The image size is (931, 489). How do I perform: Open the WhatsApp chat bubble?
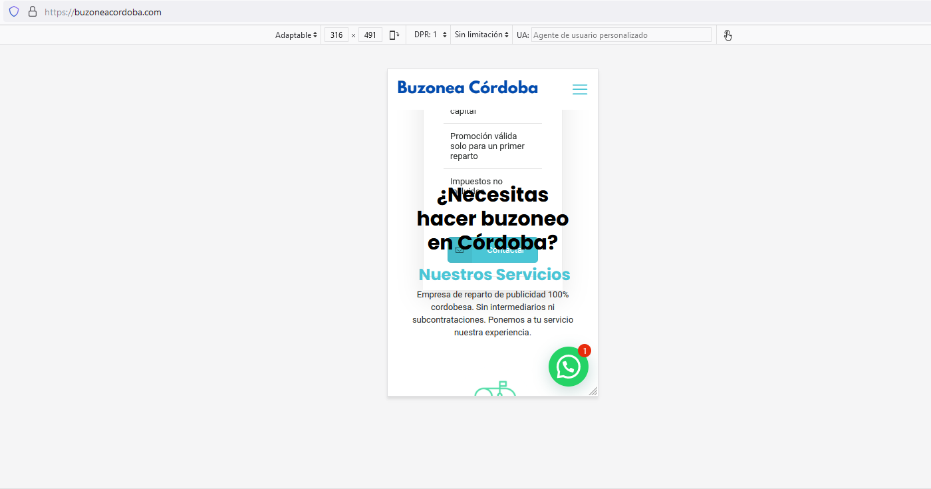[568, 367]
